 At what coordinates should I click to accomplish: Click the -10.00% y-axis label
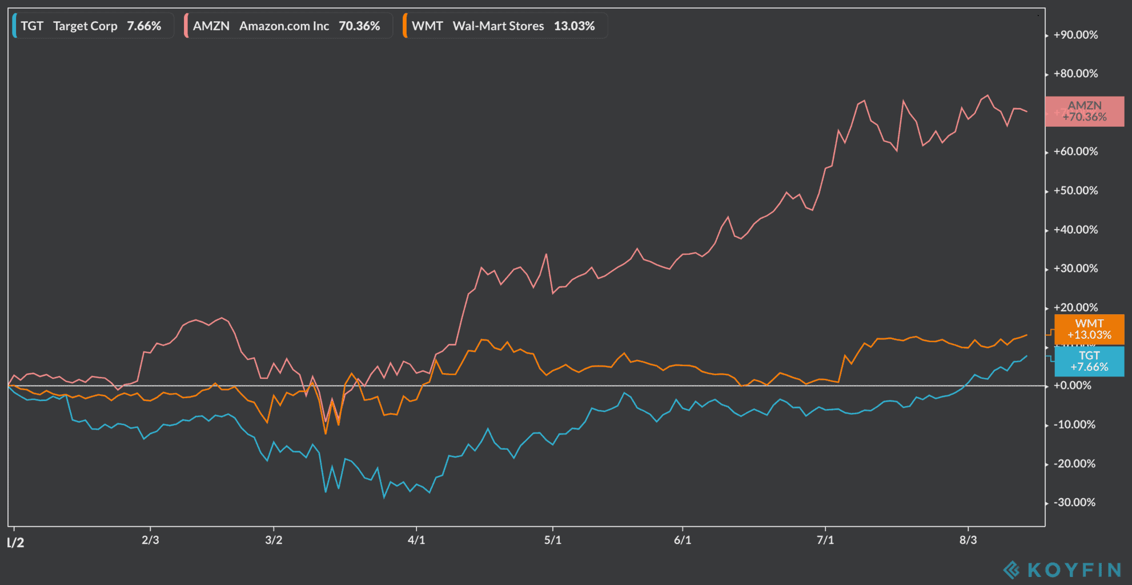click(1074, 424)
